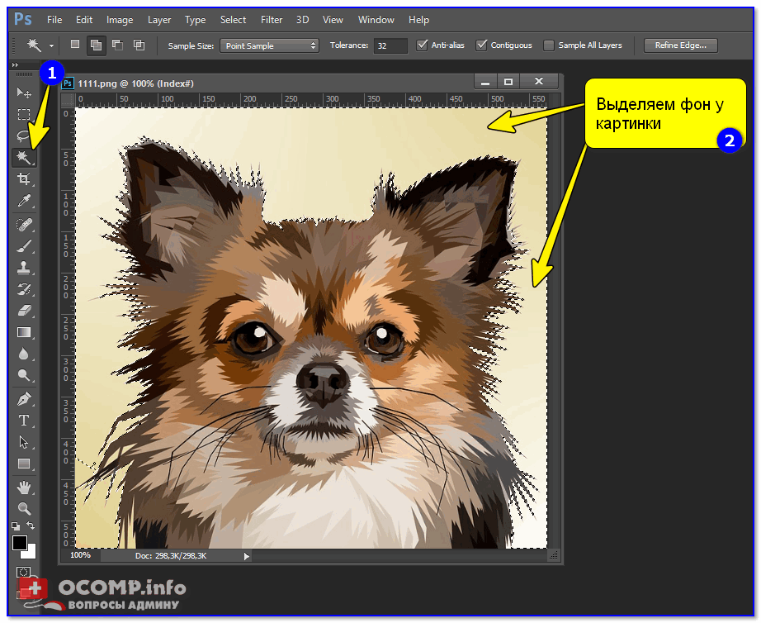Viewport: 761px width, 623px height.
Task: Open the Sample Size dropdown
Action: pos(269,45)
